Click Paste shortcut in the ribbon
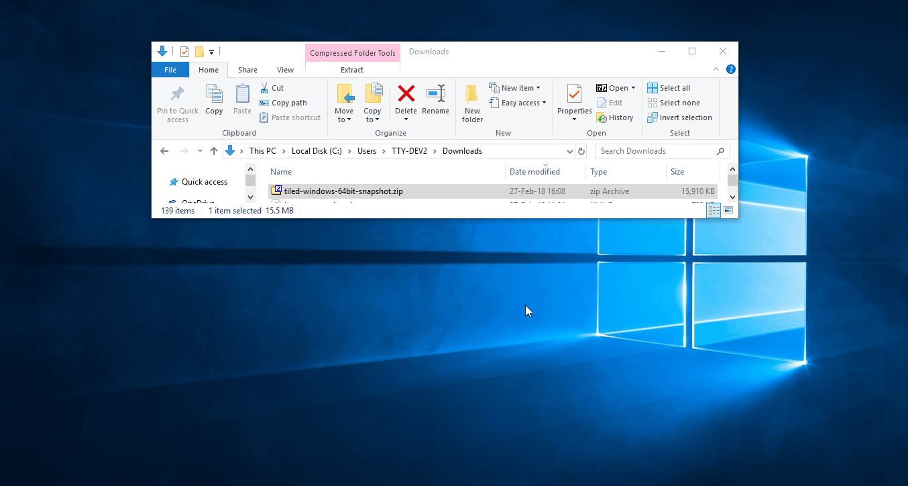Viewport: 908px width, 486px height. 290,117
